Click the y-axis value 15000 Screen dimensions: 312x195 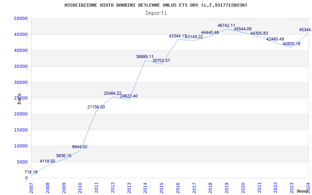(x=21, y=130)
